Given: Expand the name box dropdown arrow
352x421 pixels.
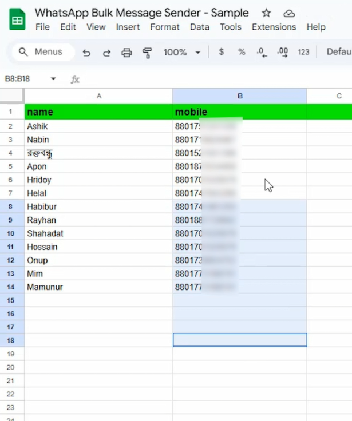Looking at the screenshot, I should click(x=53, y=79).
